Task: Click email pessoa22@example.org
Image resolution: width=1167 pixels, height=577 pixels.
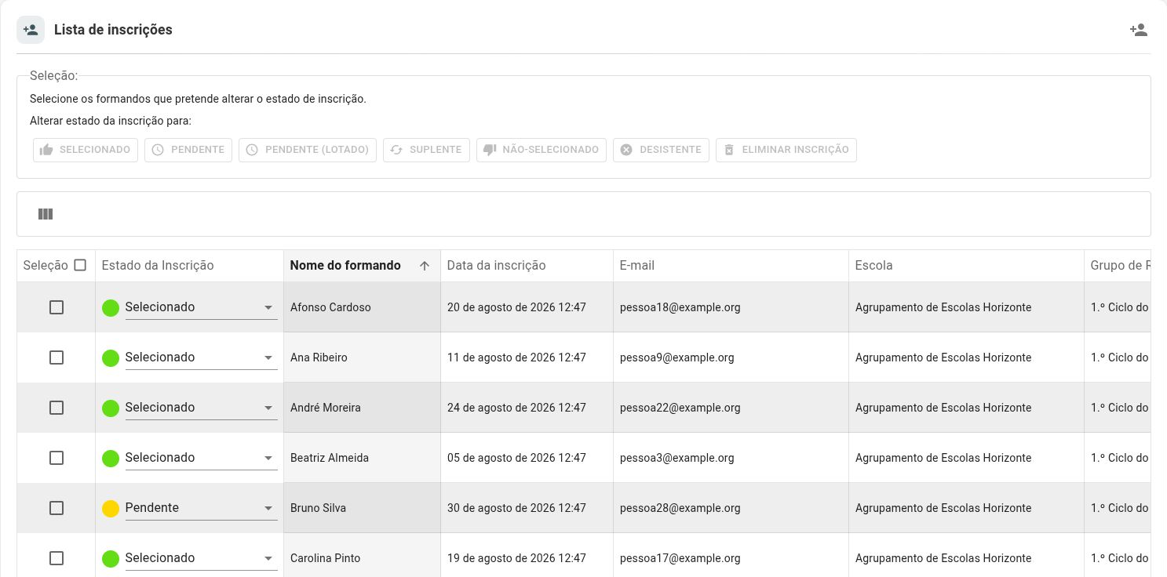Action: (x=680, y=408)
